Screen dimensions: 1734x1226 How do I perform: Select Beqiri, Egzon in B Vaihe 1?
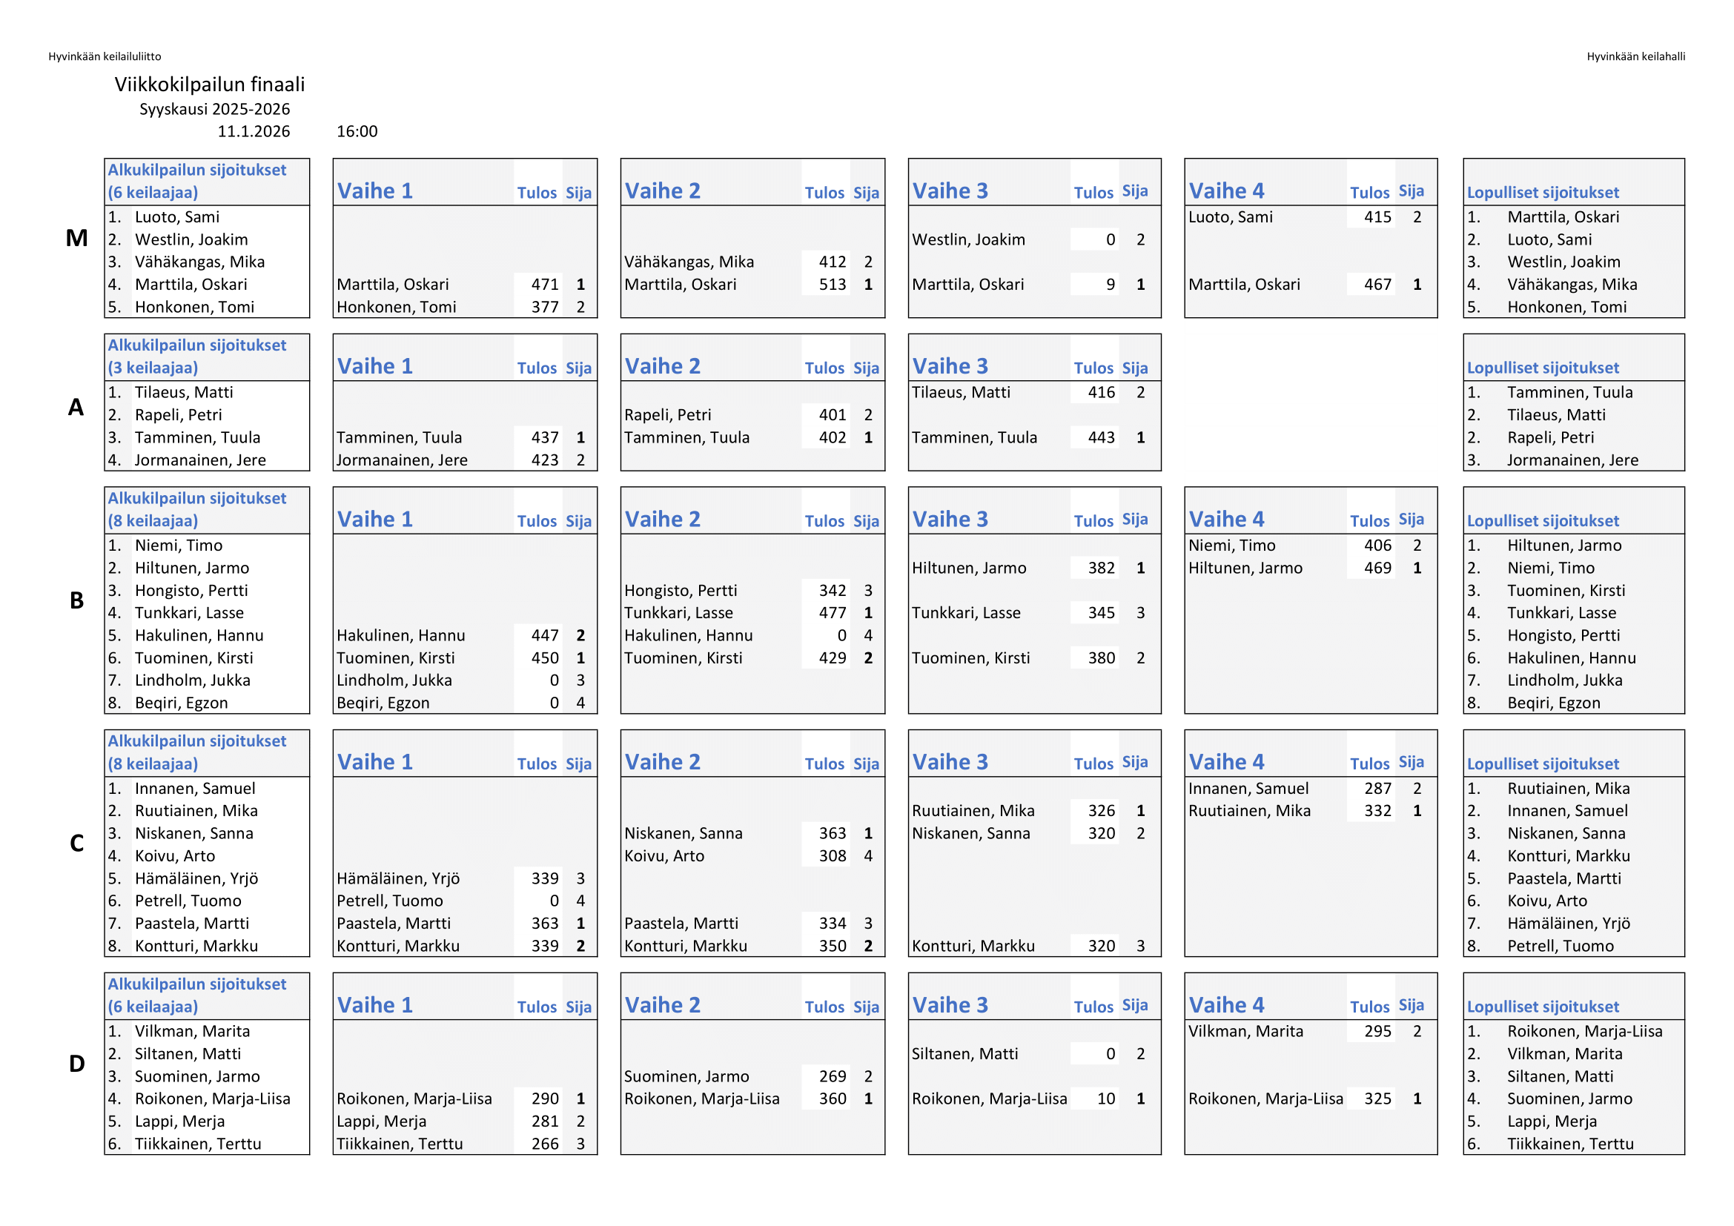383,702
